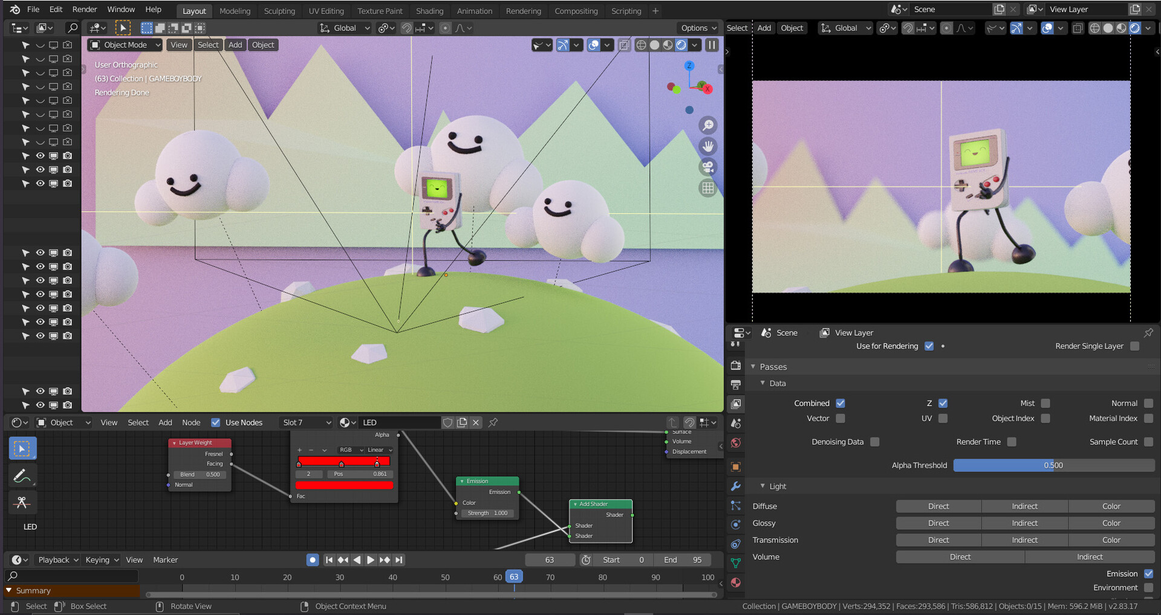Click the current frame field showing 63
The image size is (1161, 615).
click(x=550, y=560)
